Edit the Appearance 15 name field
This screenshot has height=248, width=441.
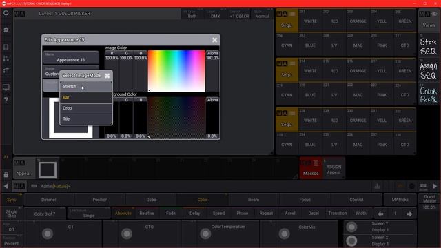coord(71,58)
